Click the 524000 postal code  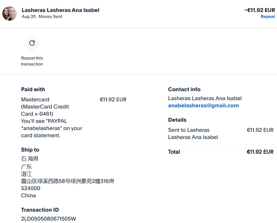[x=30, y=188]
